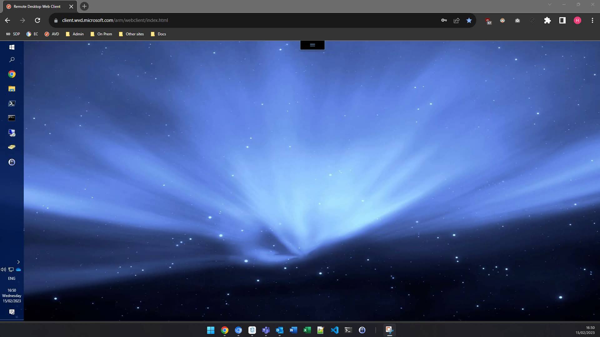Open the AVD bookmark

(52, 34)
